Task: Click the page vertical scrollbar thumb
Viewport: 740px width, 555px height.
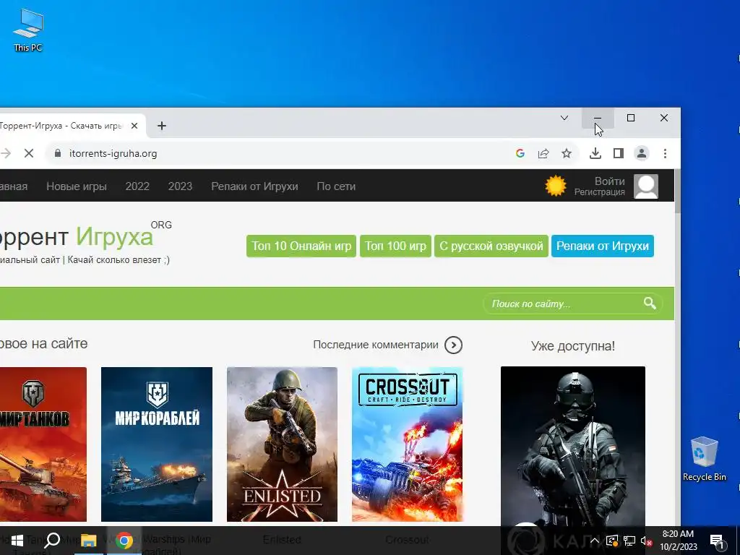Action: [678, 191]
